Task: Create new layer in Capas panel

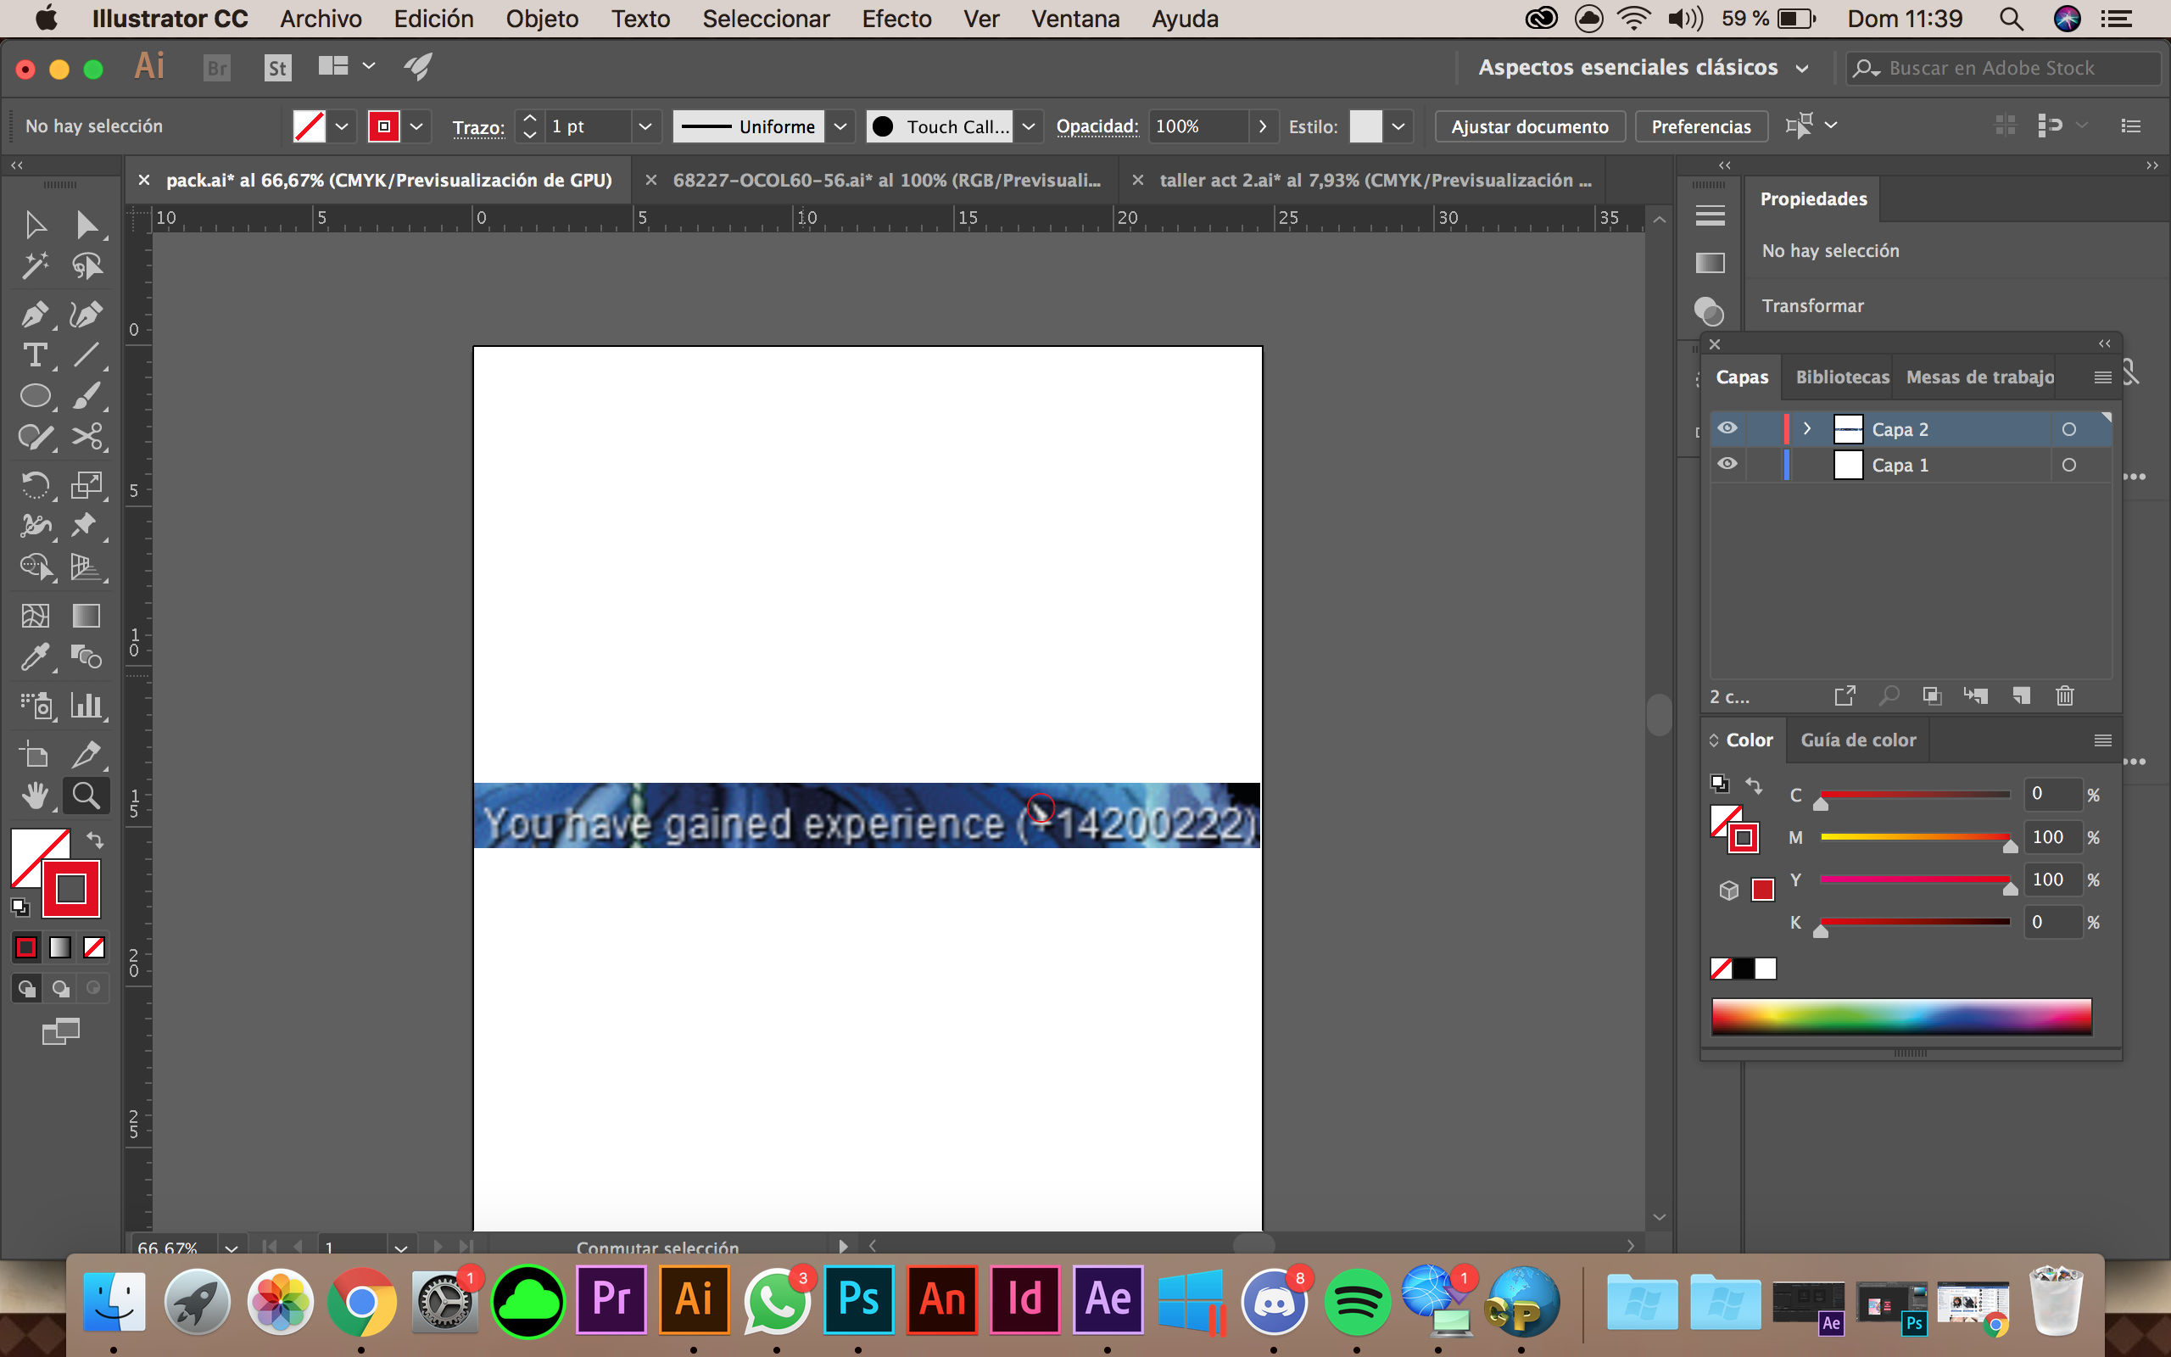Action: [2021, 695]
